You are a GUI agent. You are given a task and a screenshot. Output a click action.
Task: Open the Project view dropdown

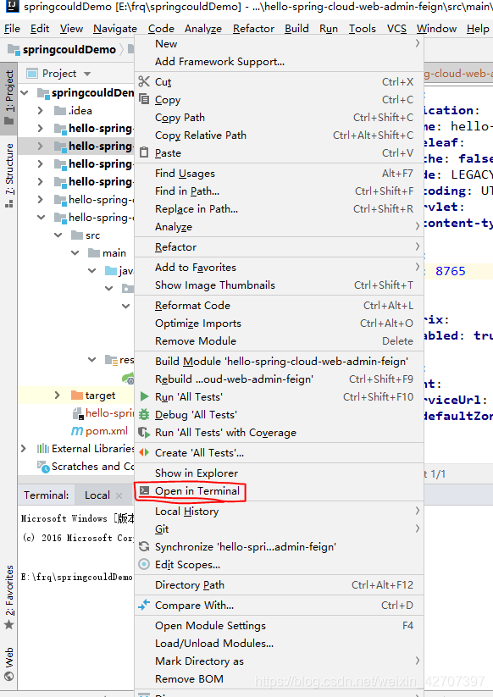click(87, 74)
